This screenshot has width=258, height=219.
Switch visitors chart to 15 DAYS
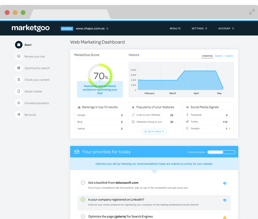coord(229,56)
